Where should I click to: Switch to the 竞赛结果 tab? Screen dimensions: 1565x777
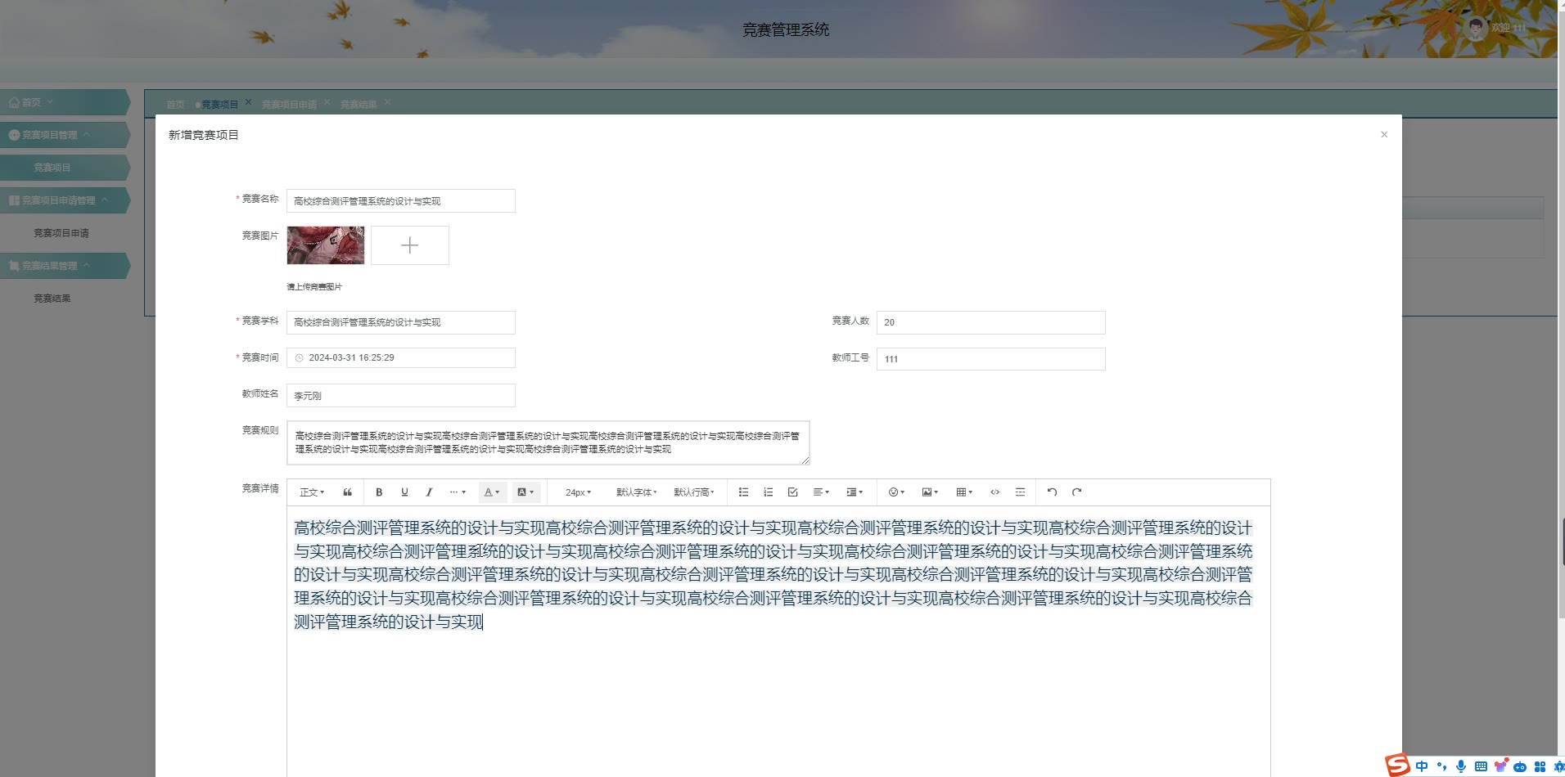coord(359,105)
